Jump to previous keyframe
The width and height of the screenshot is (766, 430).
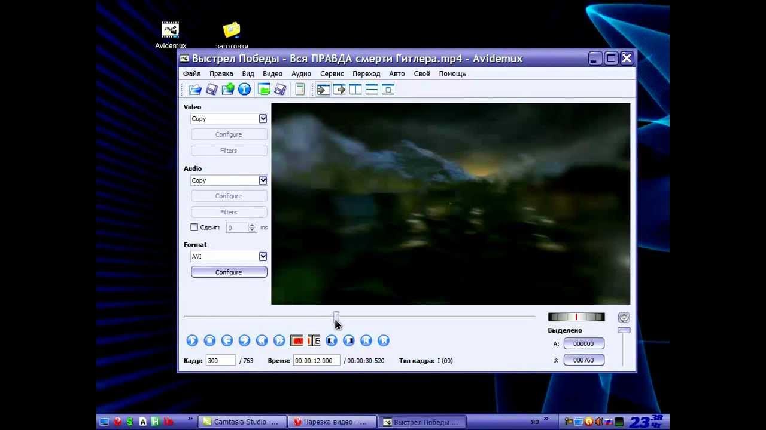point(262,340)
